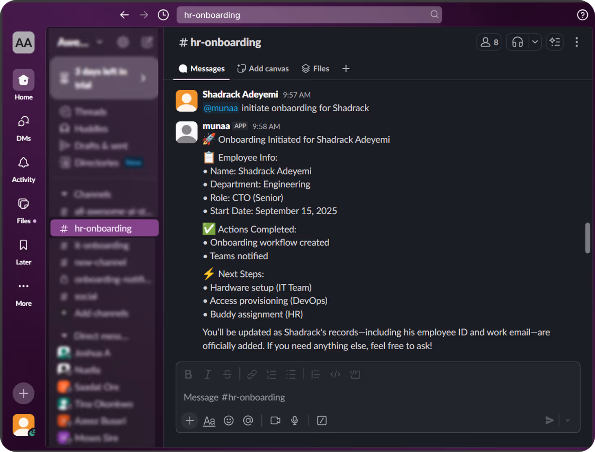
Task: Record an audio clip with microphone
Action: point(295,420)
